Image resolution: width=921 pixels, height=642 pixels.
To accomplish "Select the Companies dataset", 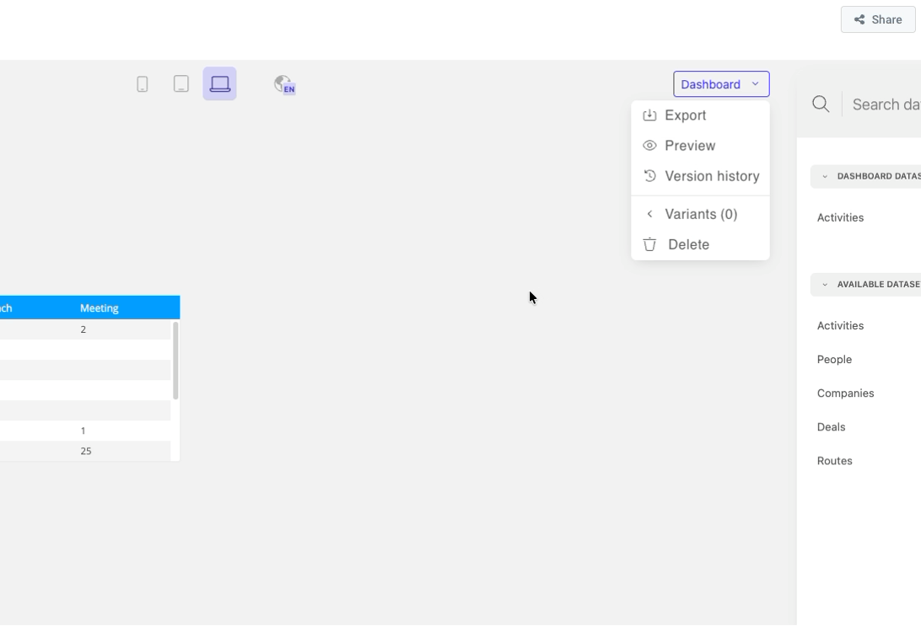I will pyautogui.click(x=845, y=393).
